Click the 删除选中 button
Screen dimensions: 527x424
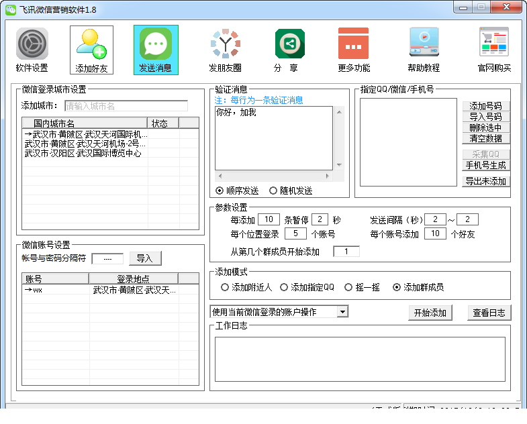tap(486, 127)
